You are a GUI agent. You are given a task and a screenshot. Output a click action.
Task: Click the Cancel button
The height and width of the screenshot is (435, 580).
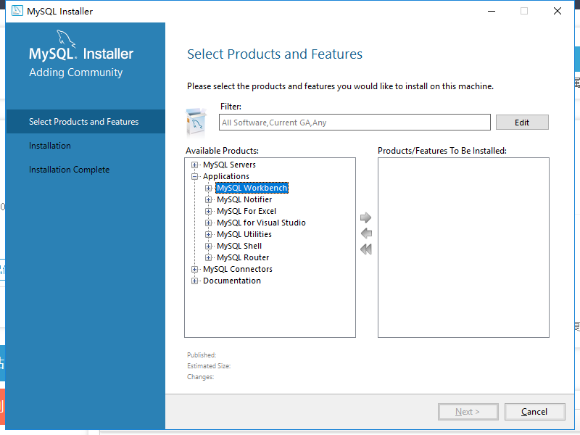534,412
